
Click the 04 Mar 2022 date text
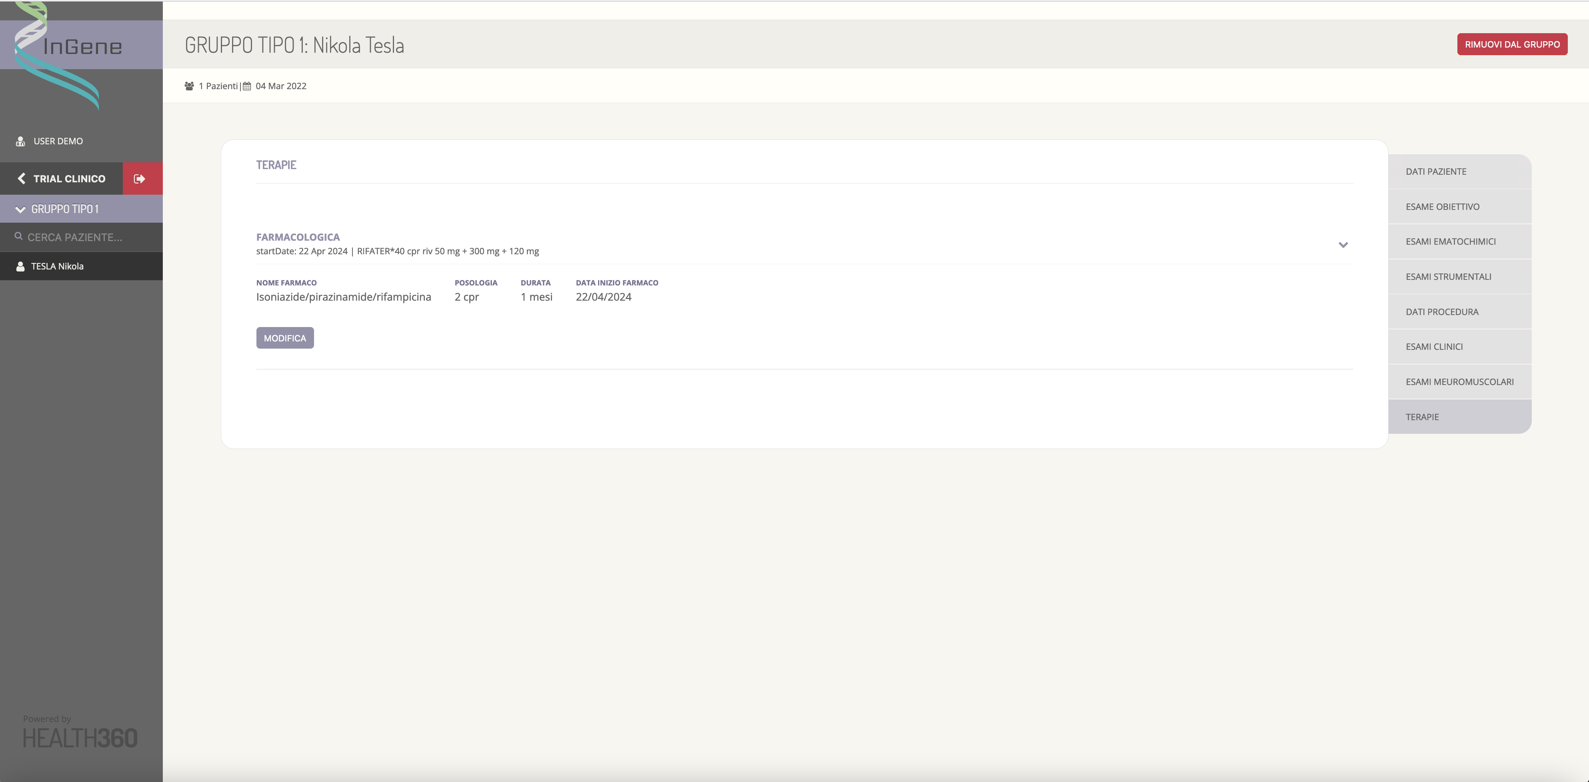pyautogui.click(x=281, y=86)
